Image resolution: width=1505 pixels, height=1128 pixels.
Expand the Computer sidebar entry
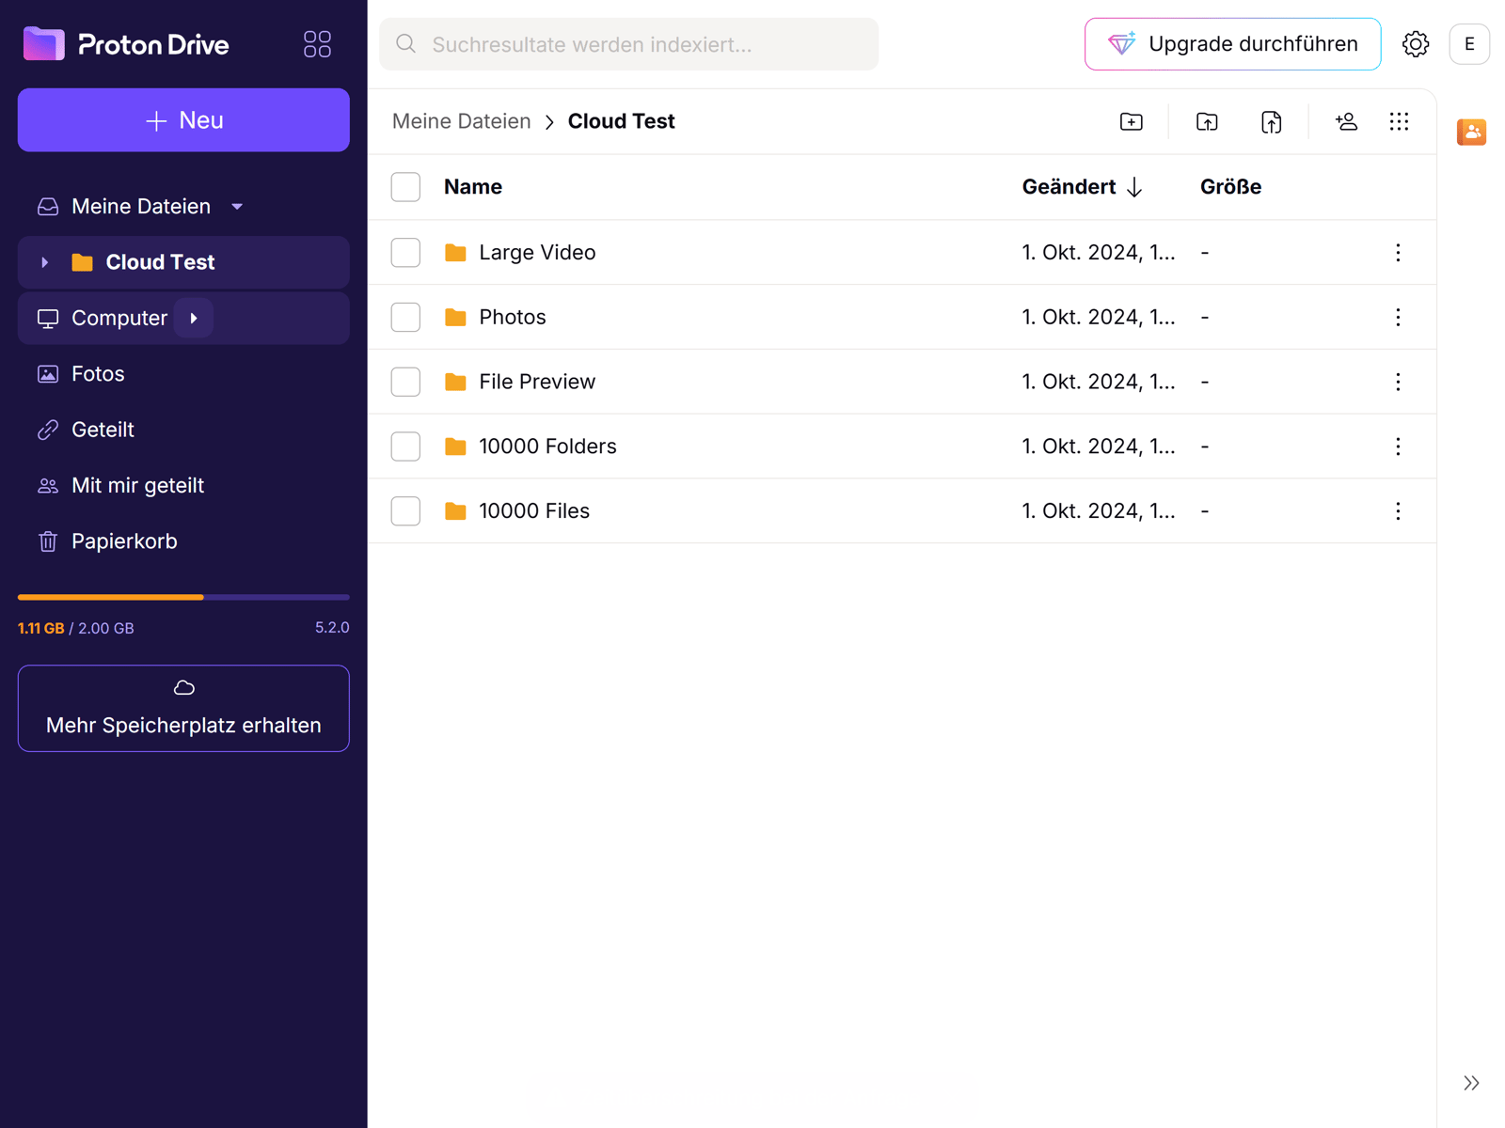194,318
